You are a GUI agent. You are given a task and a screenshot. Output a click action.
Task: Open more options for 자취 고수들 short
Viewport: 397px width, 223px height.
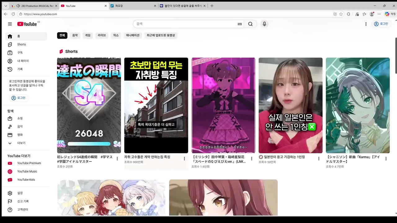(184, 159)
